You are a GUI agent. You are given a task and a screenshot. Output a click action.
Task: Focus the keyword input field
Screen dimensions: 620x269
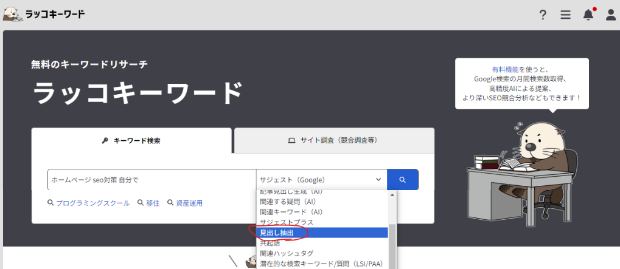click(152, 180)
